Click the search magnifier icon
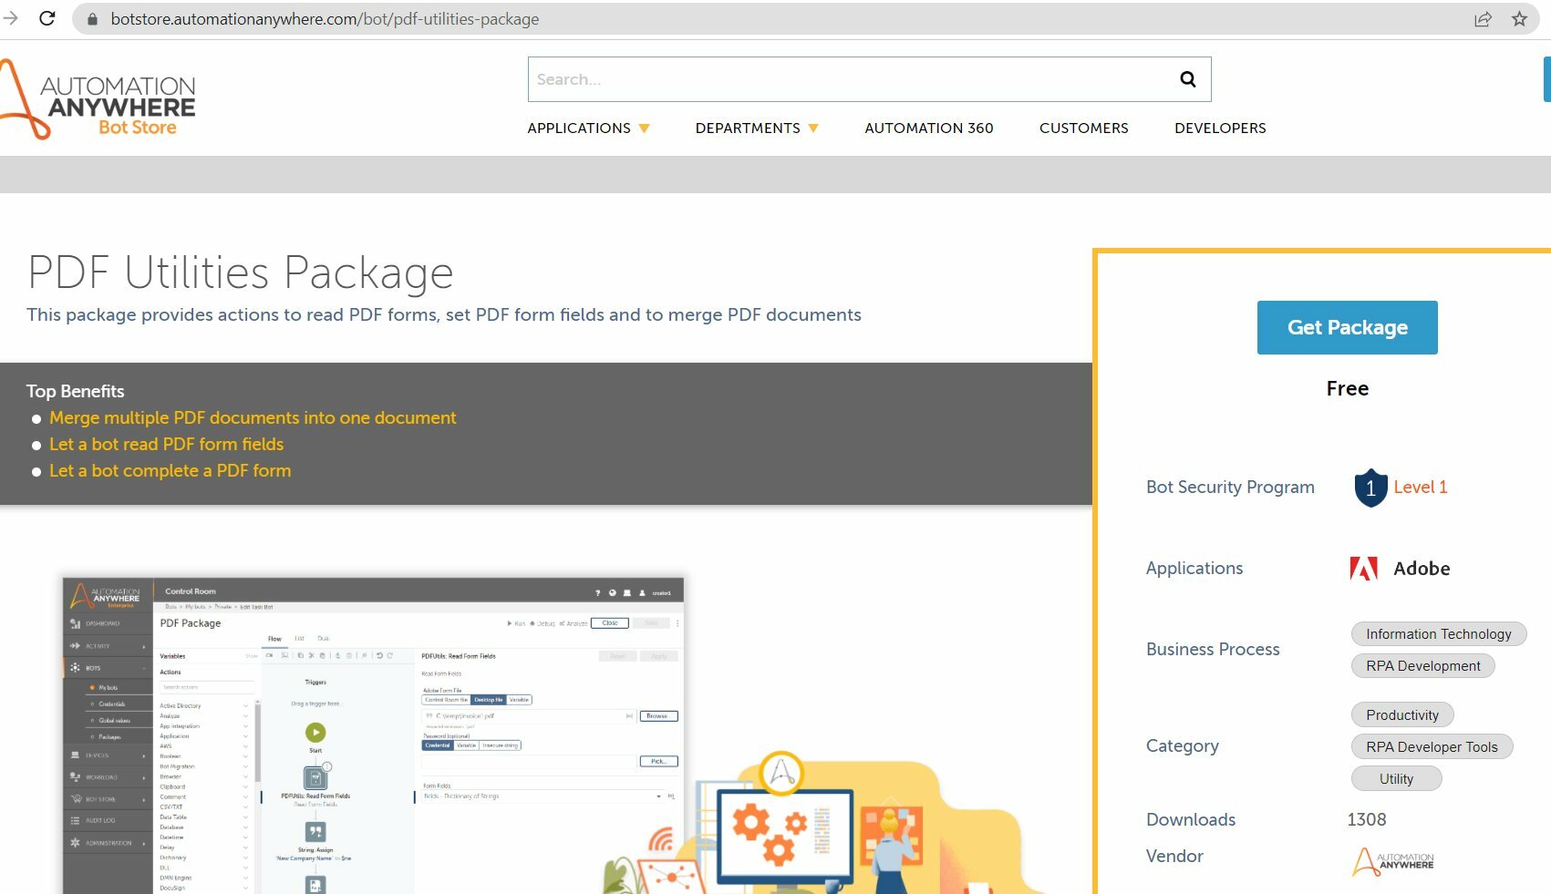This screenshot has width=1551, height=894. point(1187,79)
